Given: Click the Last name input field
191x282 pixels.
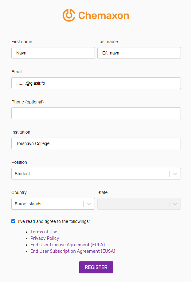Looking at the screenshot, I should click(x=139, y=53).
